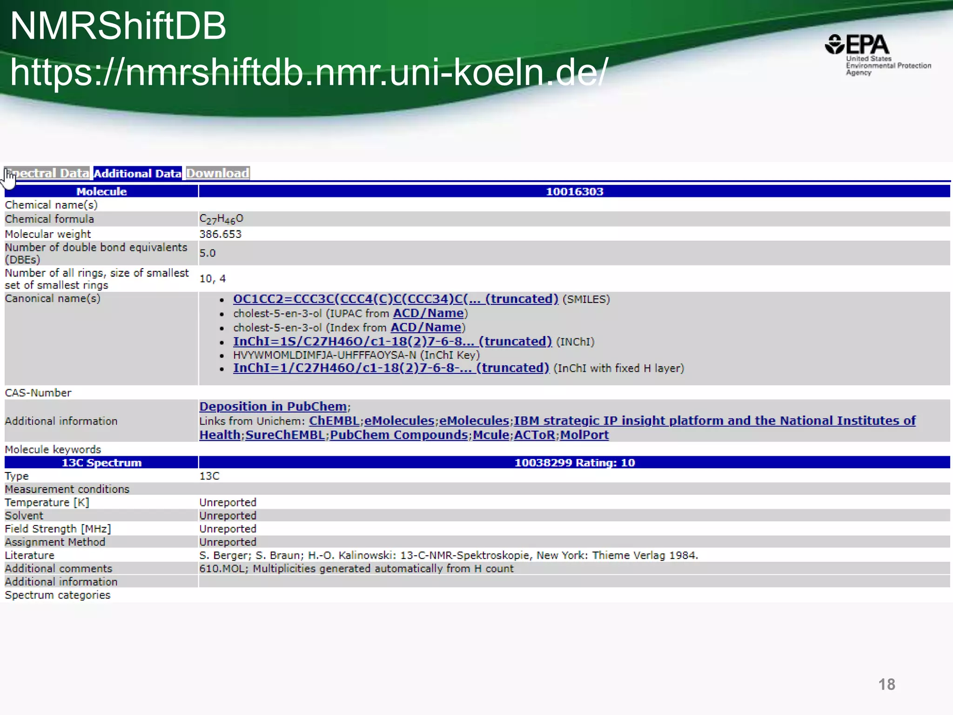The height and width of the screenshot is (715, 953).
Task: Select the DBEs value 5.0
Action: (x=208, y=253)
